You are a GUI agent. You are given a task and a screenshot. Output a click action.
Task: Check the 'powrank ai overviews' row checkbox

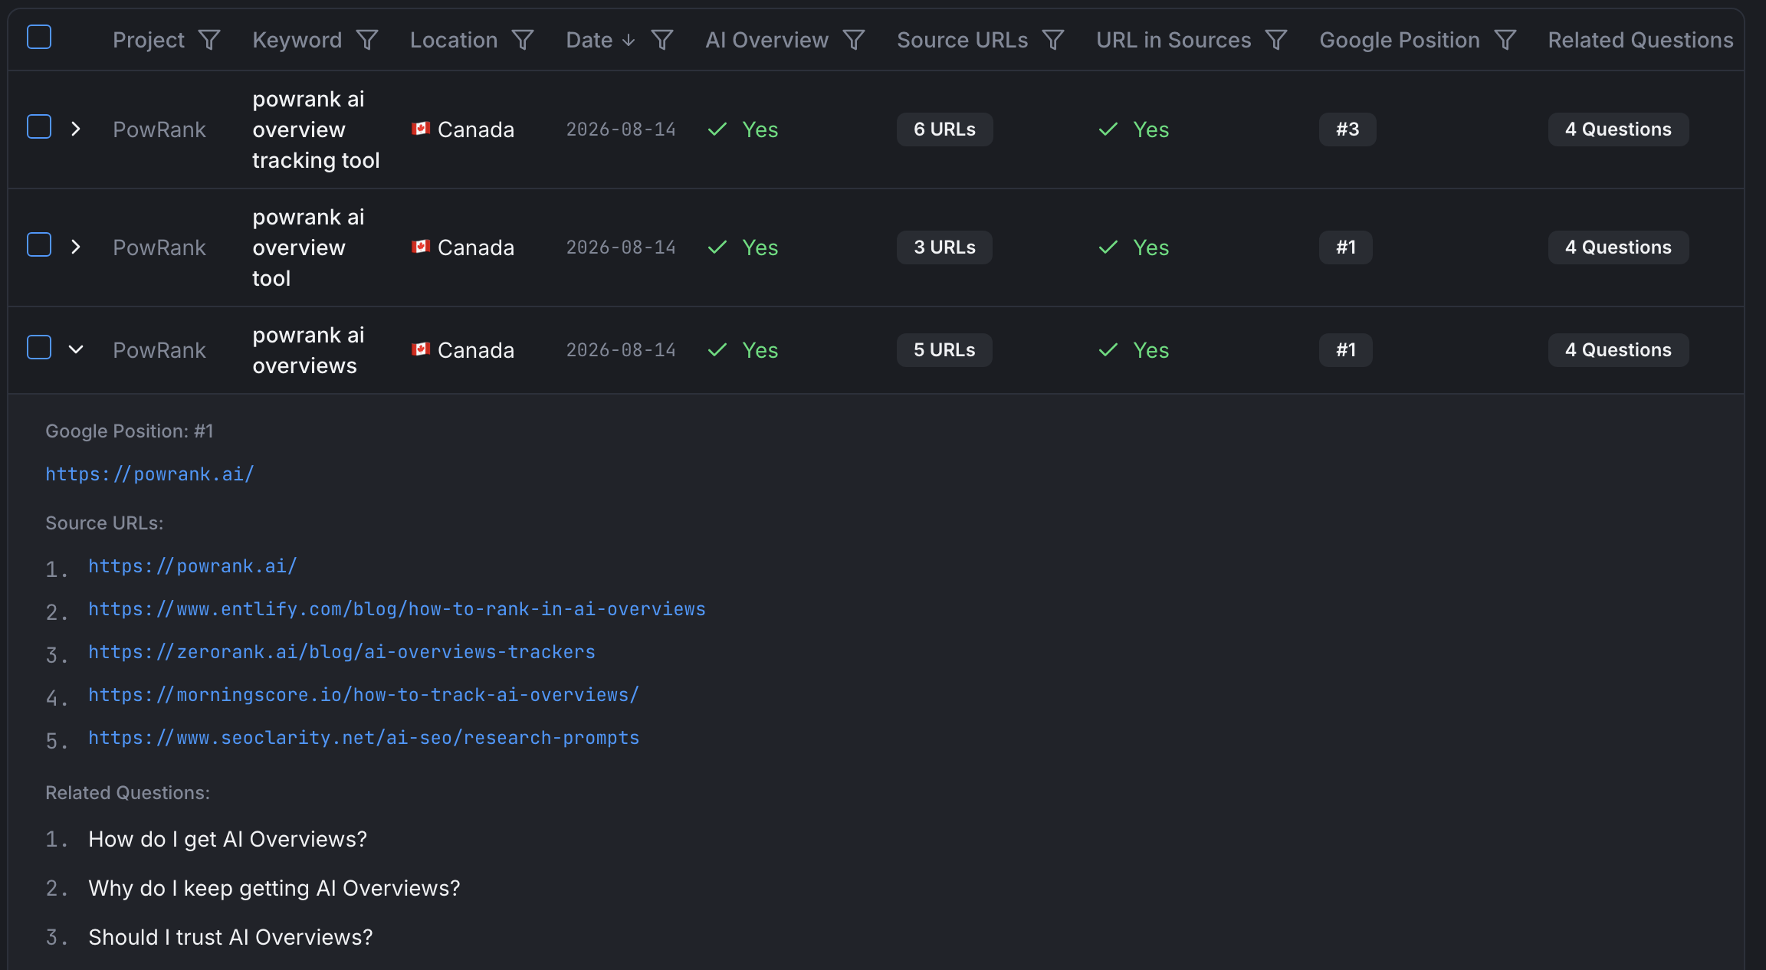(39, 347)
